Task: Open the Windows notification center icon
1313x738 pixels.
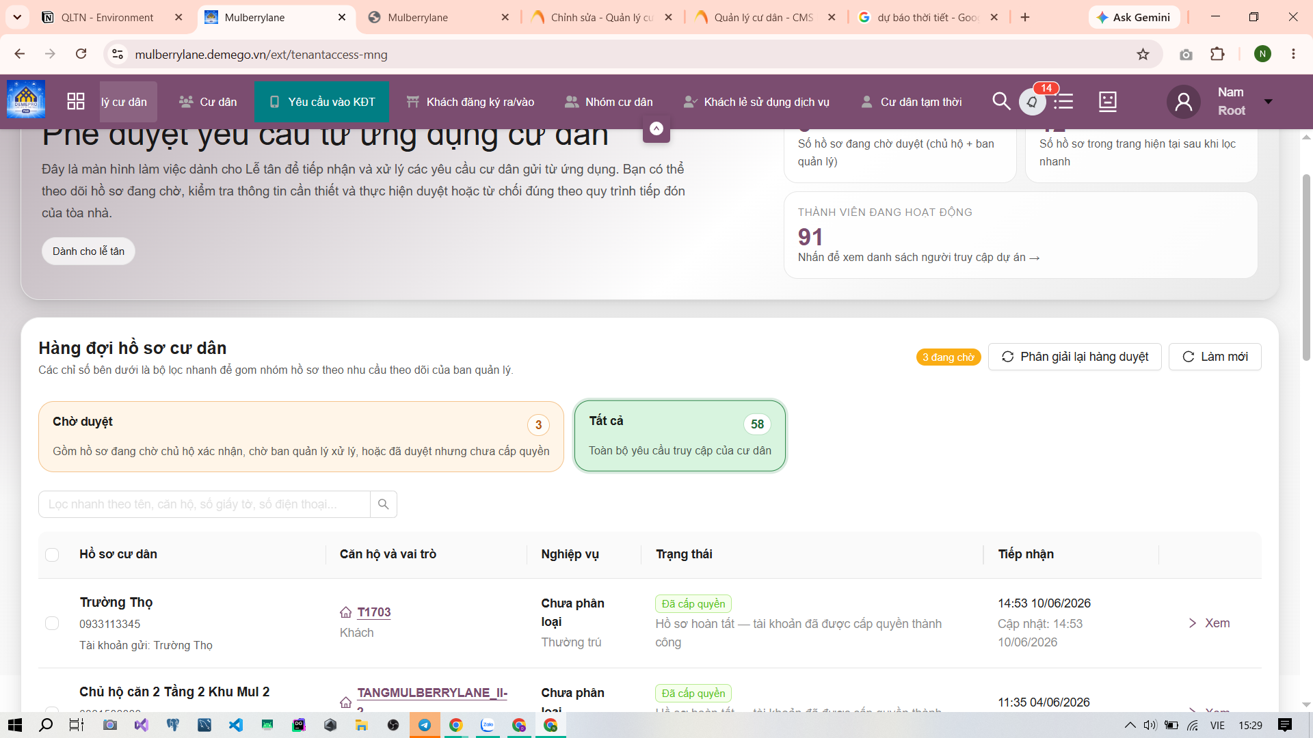Action: point(1285,725)
